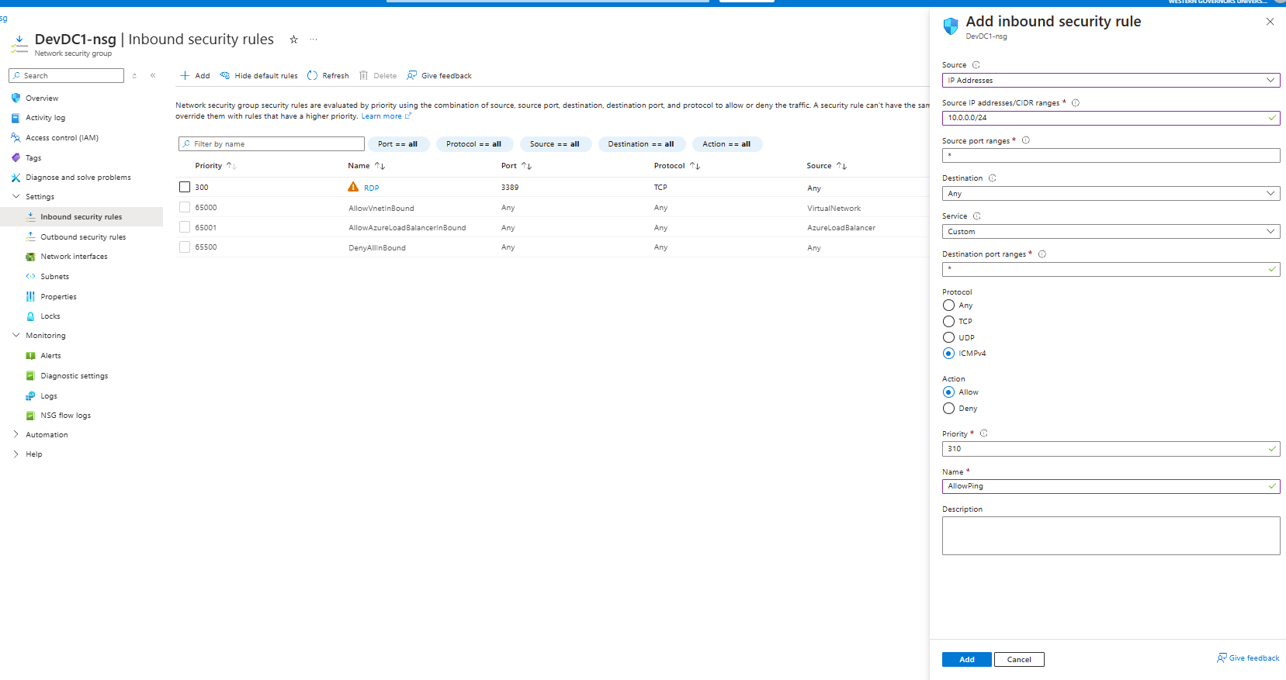
Task: Expand the Help section in sidebar
Action: (16, 454)
